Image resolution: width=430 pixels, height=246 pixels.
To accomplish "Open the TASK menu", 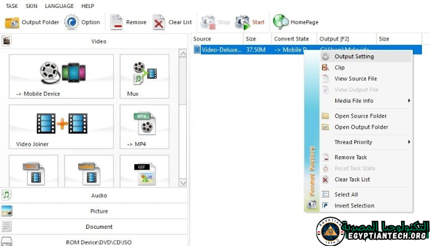I will pyautogui.click(x=12, y=6).
